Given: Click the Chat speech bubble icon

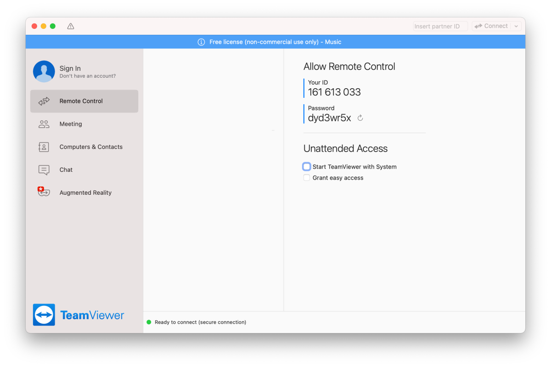Looking at the screenshot, I should [x=44, y=170].
